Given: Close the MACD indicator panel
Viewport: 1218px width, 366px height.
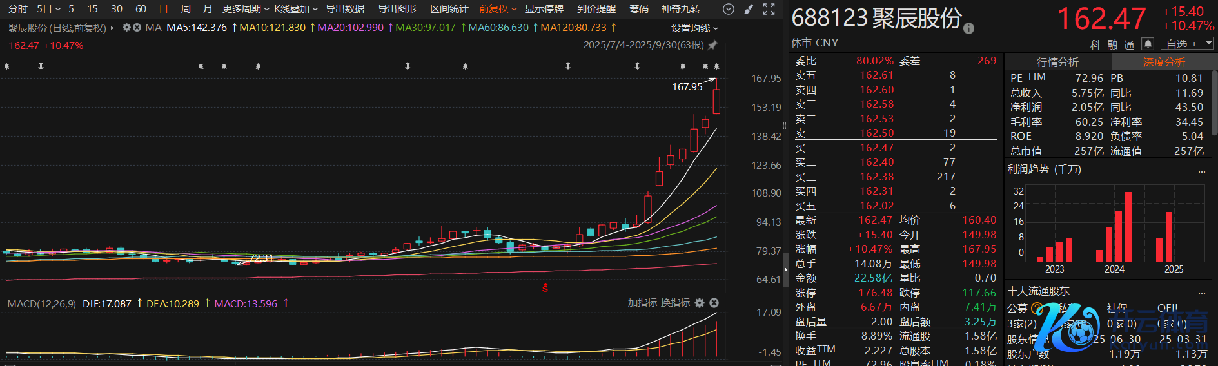Looking at the screenshot, I should (x=714, y=303).
